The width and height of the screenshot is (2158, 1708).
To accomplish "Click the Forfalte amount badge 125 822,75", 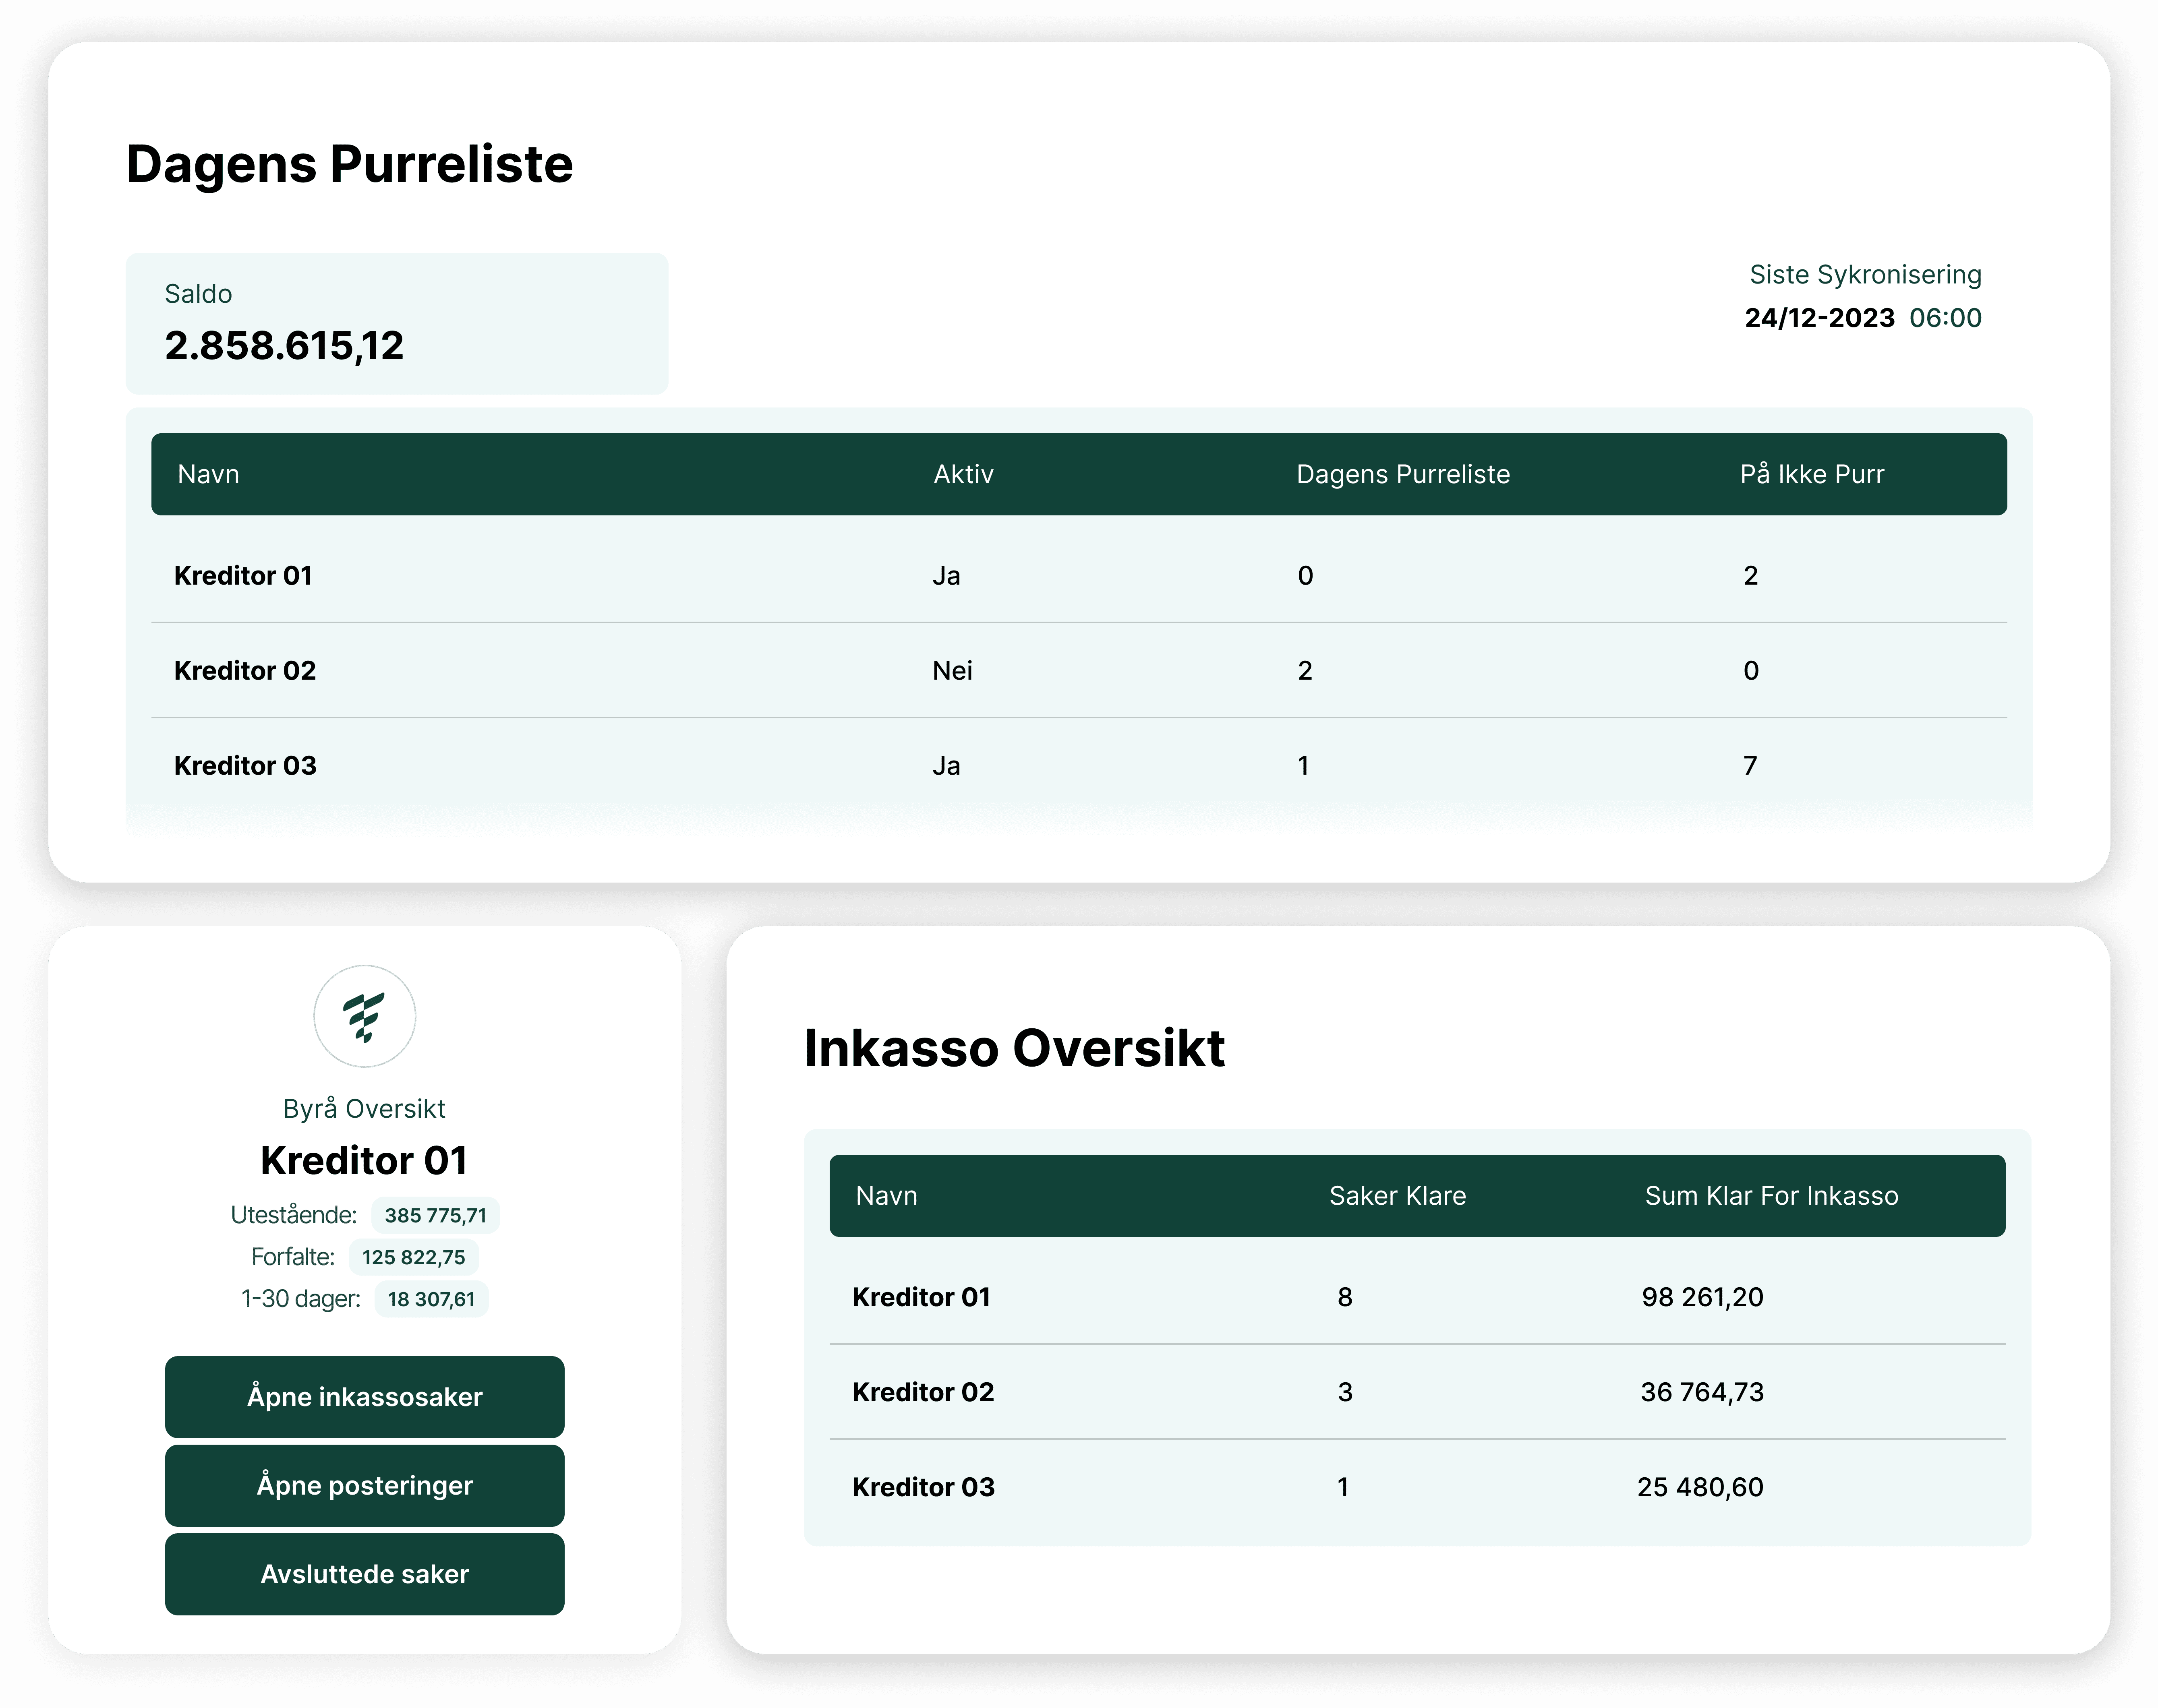I will 413,1257.
